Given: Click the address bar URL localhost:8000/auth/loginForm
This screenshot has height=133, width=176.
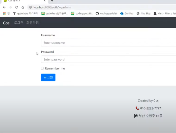Looking at the screenshot, I should 52,7.
